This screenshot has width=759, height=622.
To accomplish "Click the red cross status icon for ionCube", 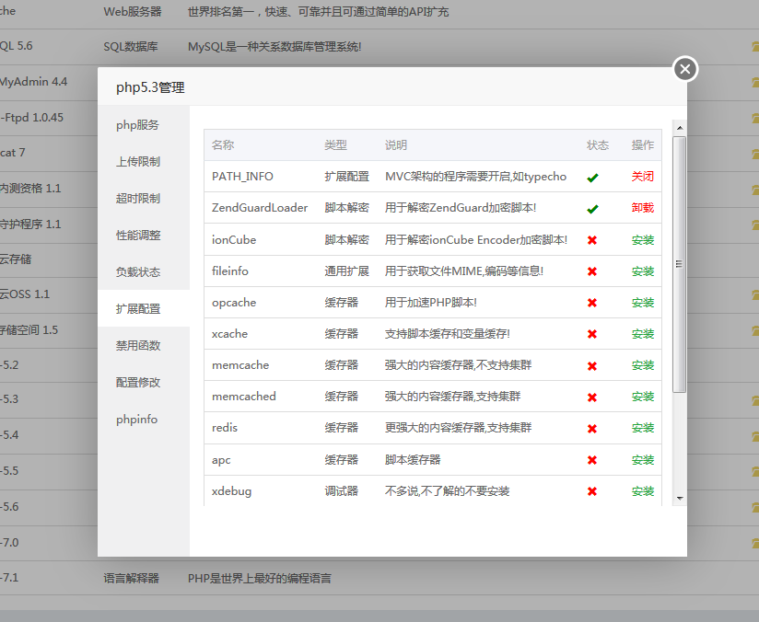I will tap(594, 239).
